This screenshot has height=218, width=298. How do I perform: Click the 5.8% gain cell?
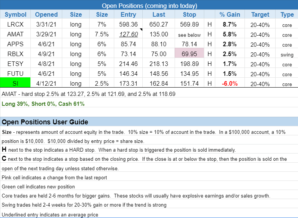(230, 34)
